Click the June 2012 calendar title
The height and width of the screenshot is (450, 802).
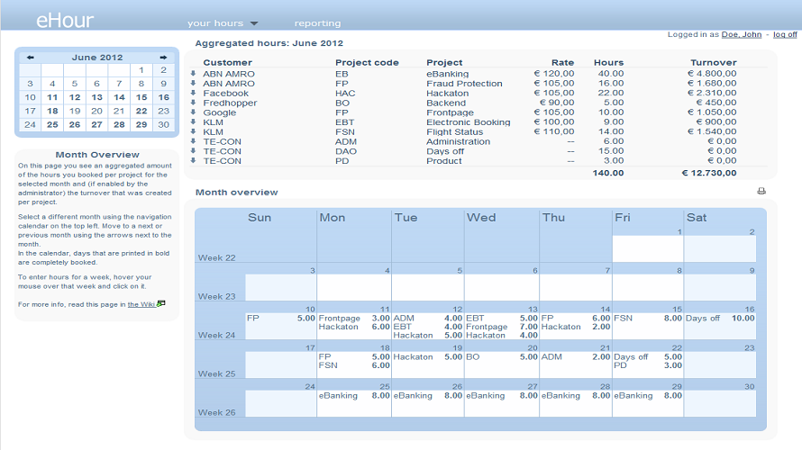pyautogui.click(x=97, y=58)
